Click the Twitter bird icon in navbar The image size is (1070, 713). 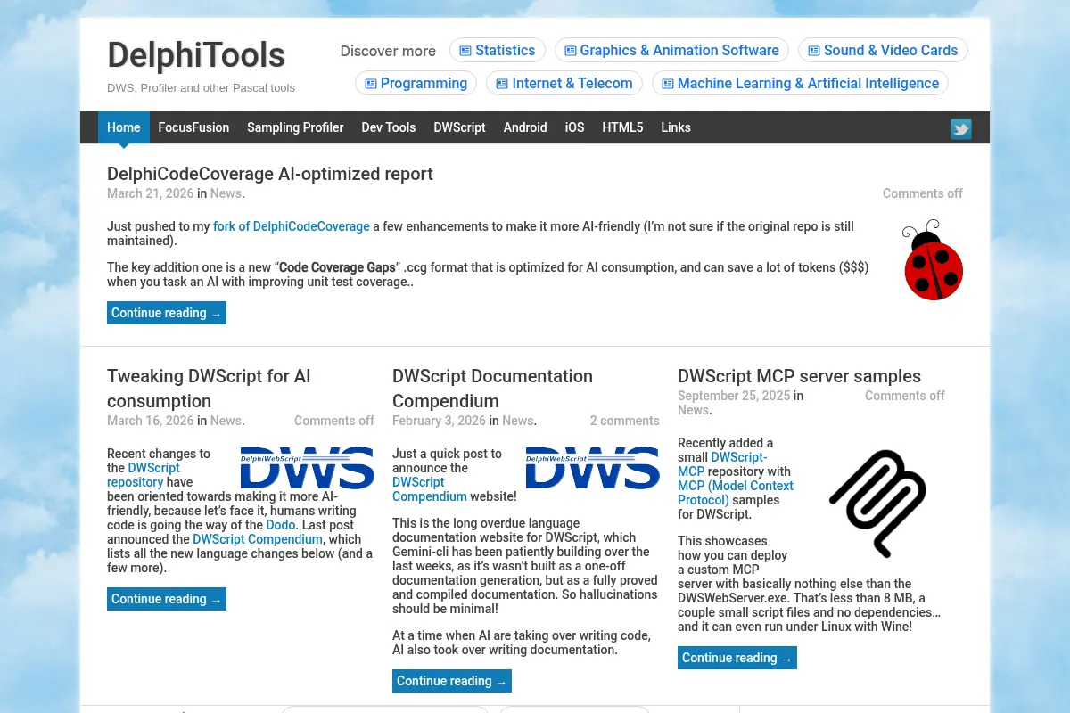coord(960,129)
